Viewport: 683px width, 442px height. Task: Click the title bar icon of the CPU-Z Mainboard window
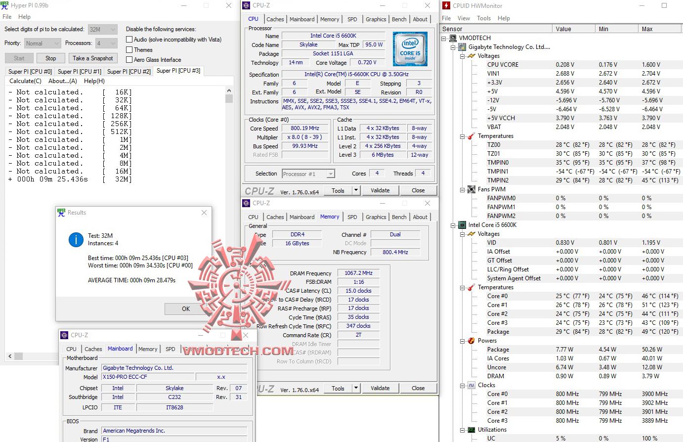pyautogui.click(x=64, y=335)
